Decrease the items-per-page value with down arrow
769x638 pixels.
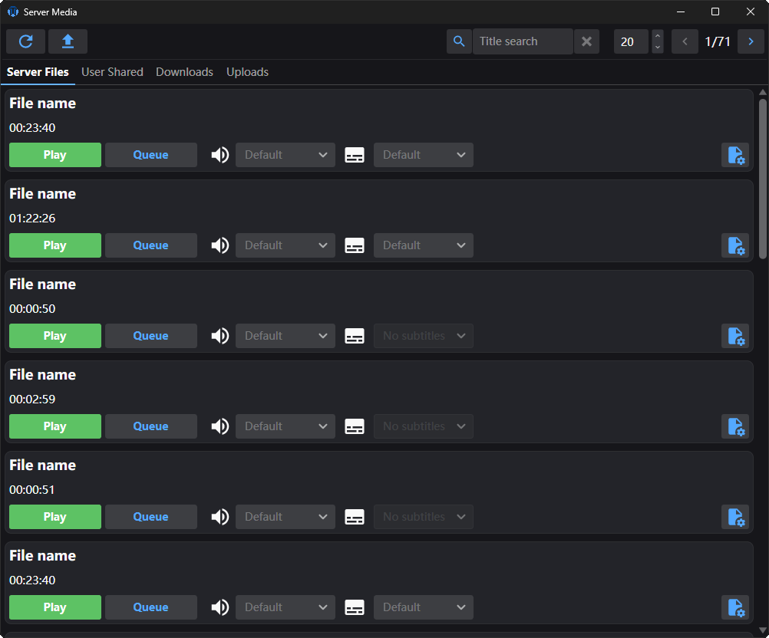[658, 47]
